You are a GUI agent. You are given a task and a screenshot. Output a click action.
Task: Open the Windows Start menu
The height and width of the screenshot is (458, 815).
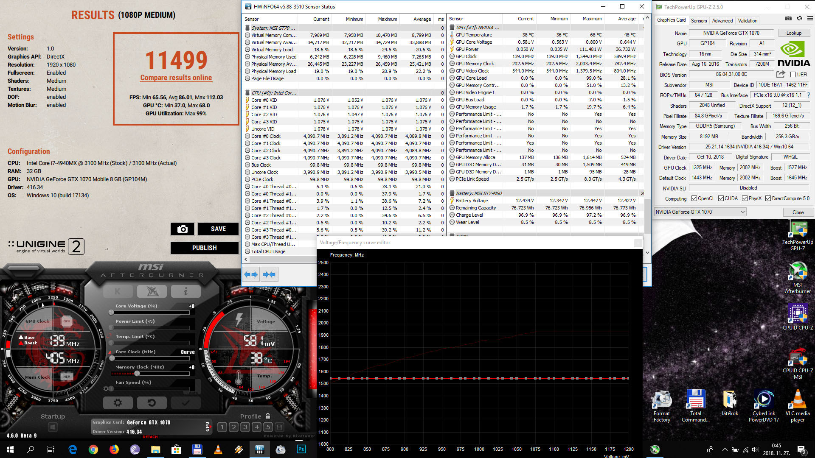tap(10, 450)
